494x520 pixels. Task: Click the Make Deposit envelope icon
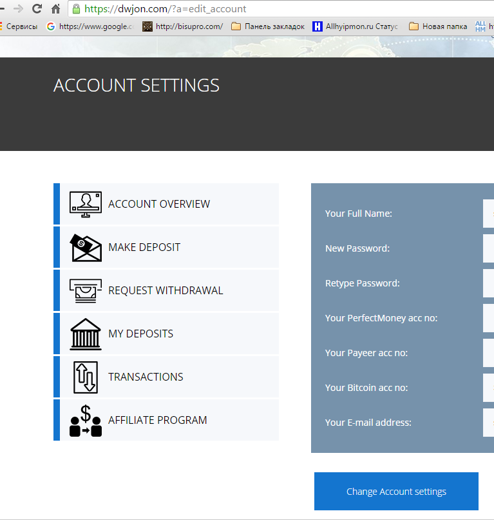86,247
